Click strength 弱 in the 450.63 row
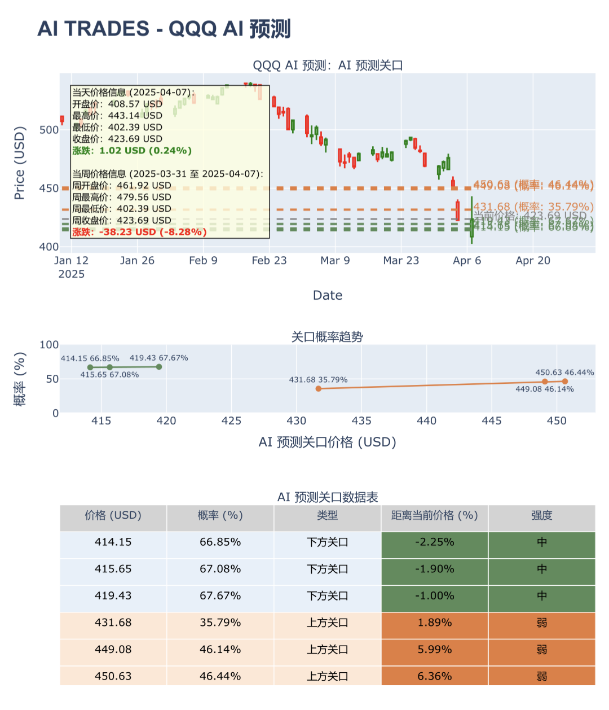Screen dimensions: 609x710 542,676
